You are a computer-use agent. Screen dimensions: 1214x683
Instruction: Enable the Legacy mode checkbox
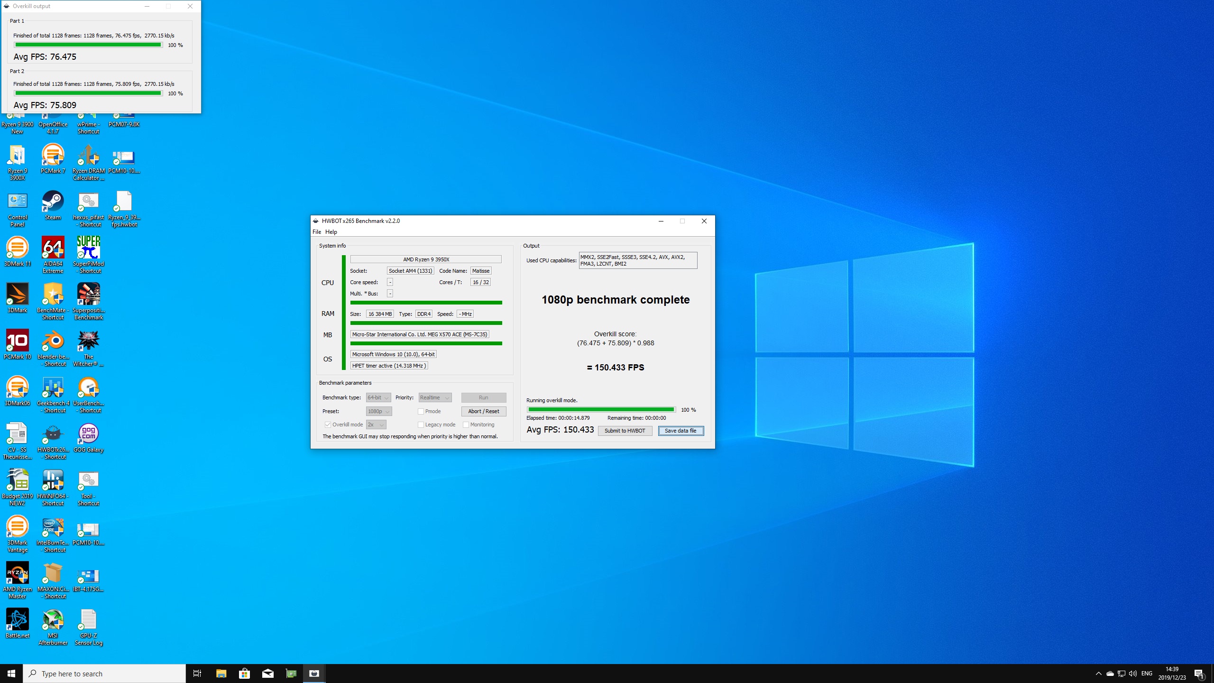pos(421,425)
